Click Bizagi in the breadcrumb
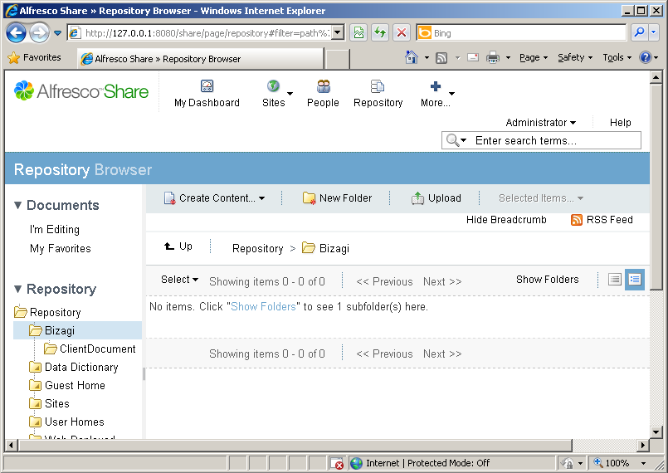 click(334, 249)
